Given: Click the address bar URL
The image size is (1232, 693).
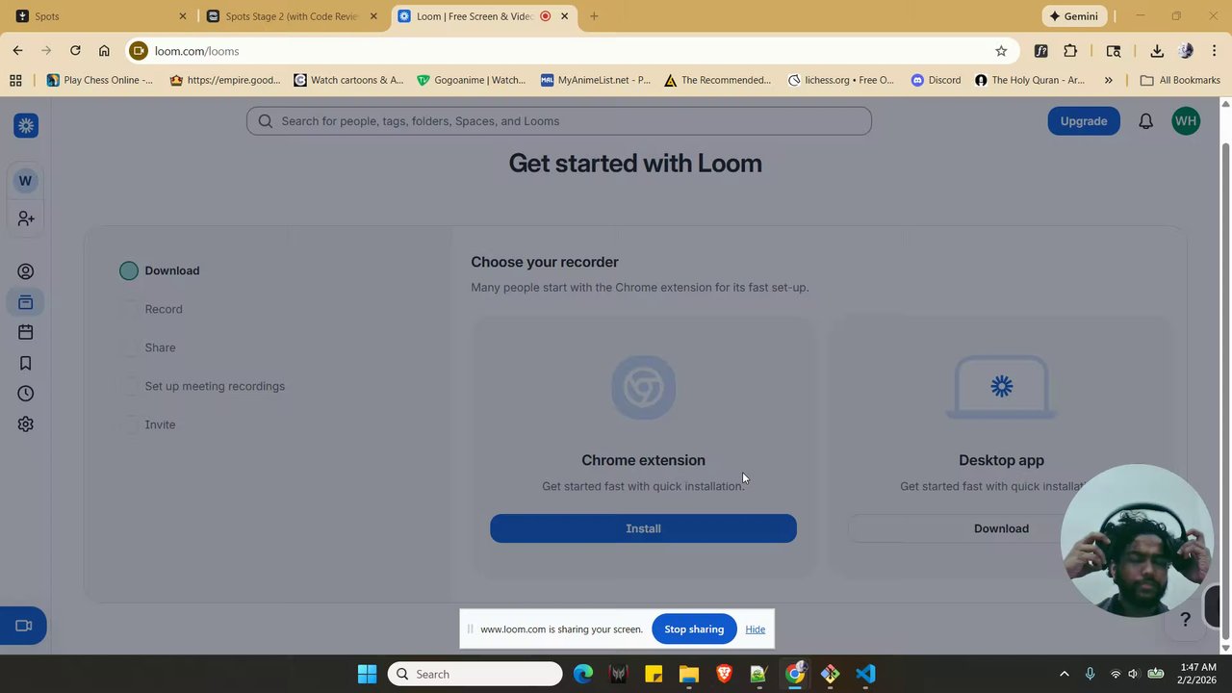Looking at the screenshot, I should [196, 51].
